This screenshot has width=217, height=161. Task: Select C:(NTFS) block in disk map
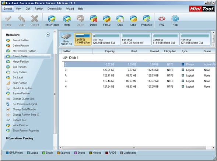pyautogui.click(x=83, y=39)
